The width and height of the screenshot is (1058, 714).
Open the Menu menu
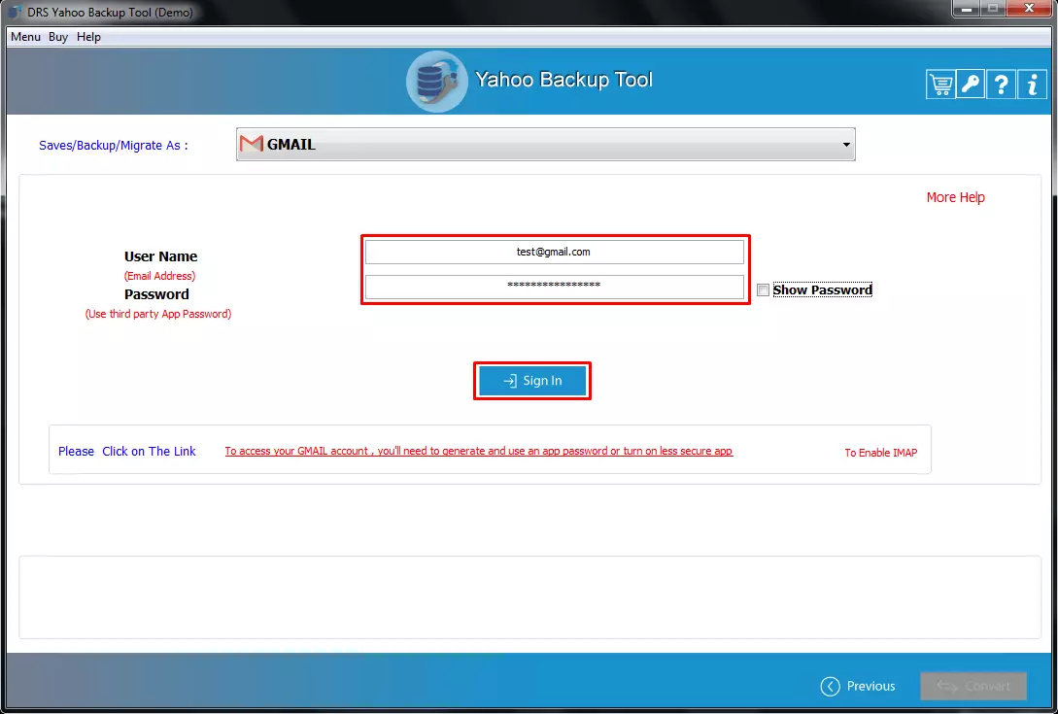tap(25, 37)
